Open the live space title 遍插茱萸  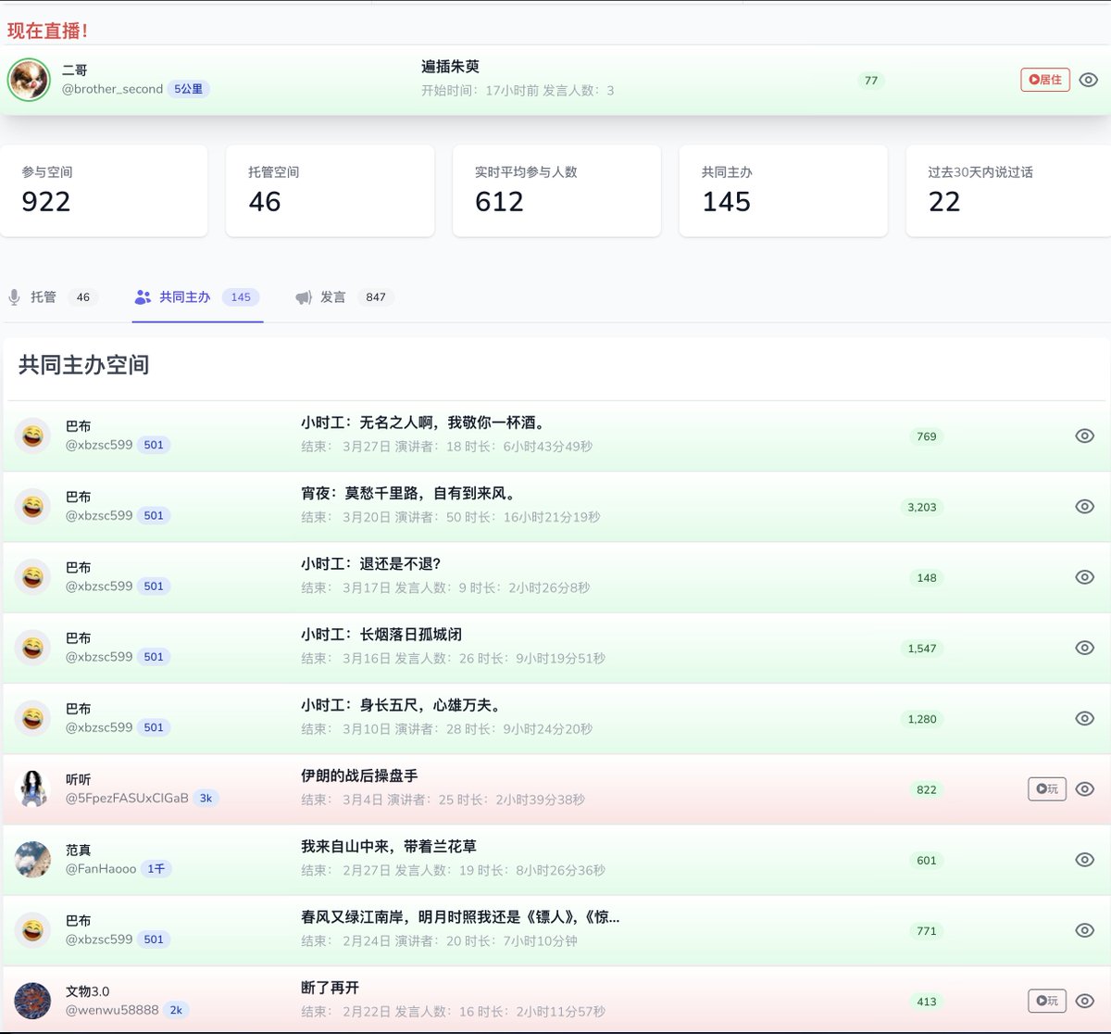pos(450,67)
